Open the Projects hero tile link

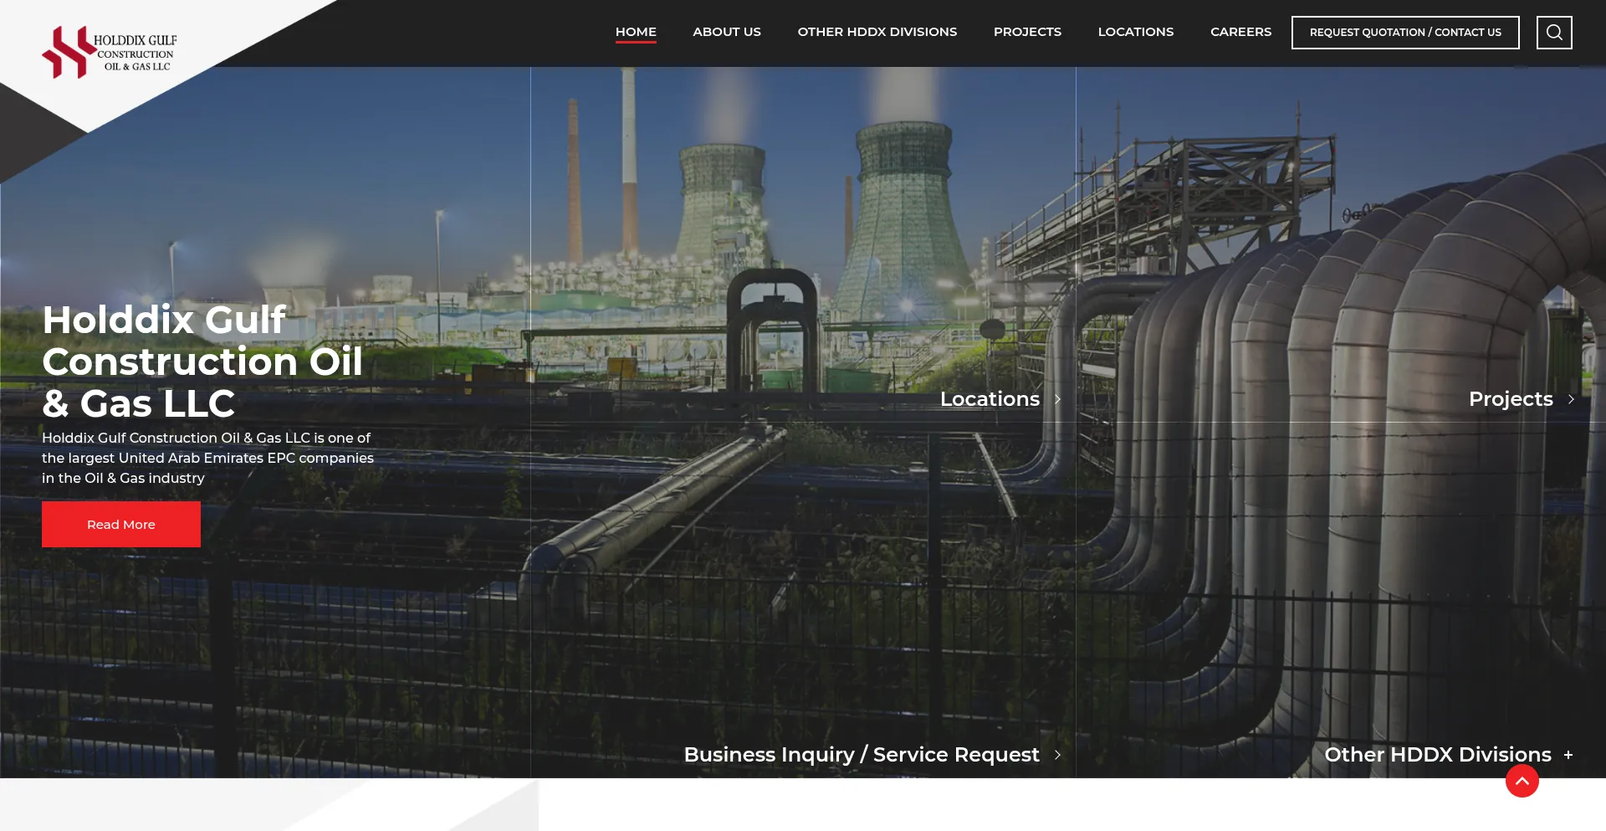1510,399
